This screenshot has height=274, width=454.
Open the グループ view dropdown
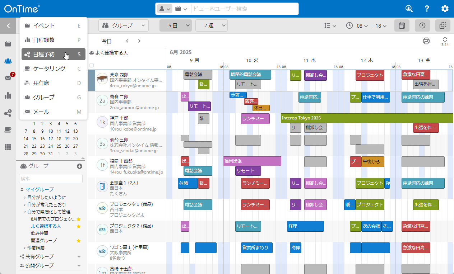[x=123, y=25]
